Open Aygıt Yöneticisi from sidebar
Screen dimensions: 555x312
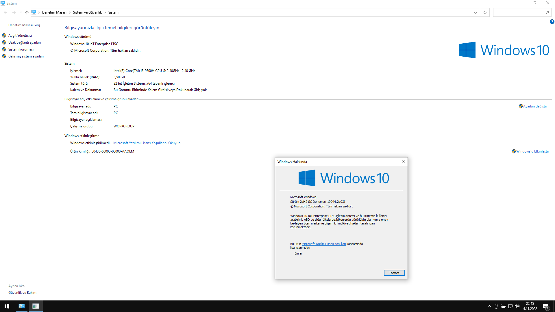[x=20, y=36]
